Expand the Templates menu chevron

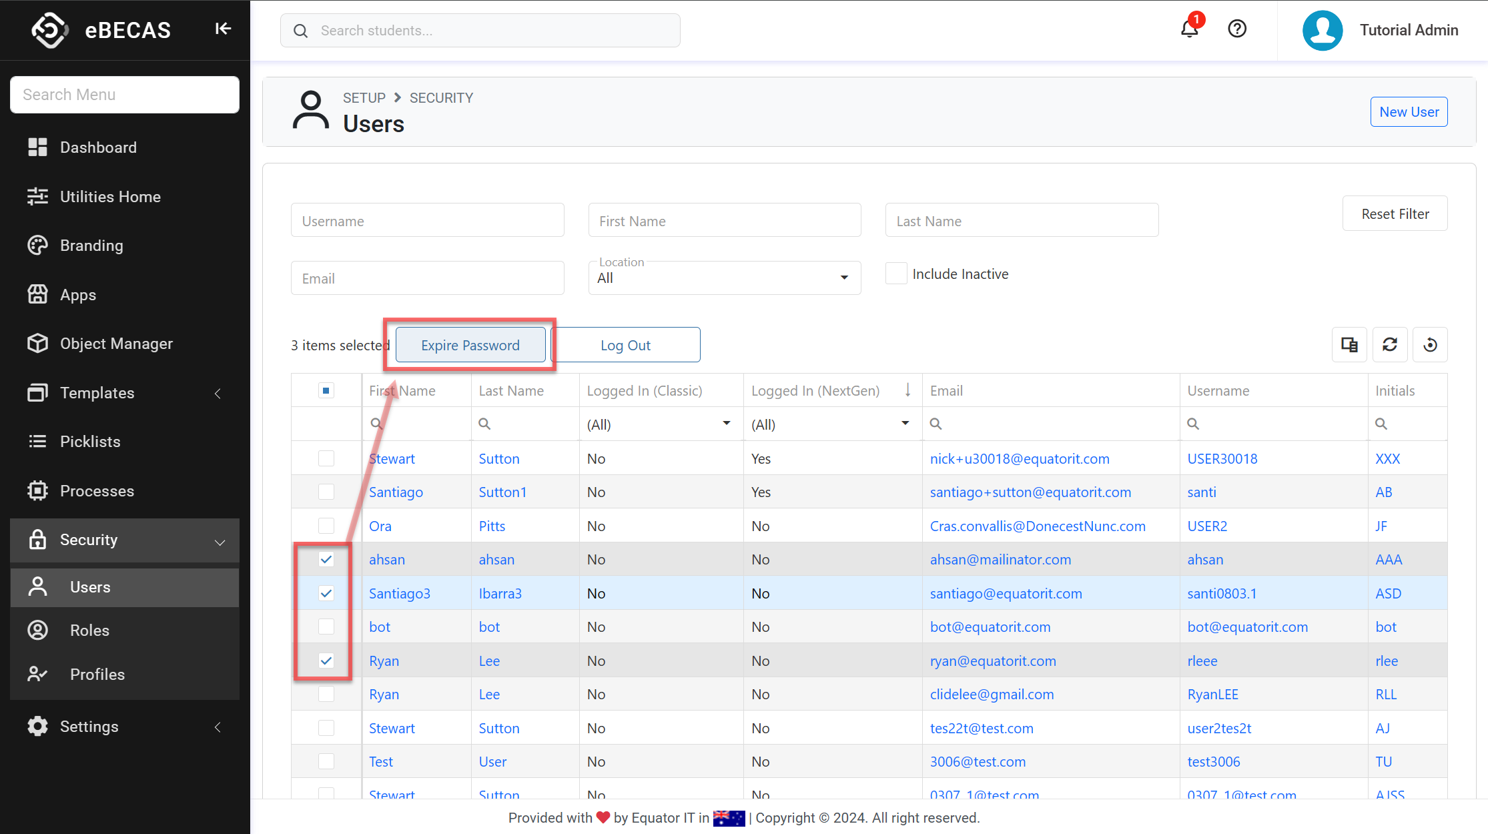pyautogui.click(x=218, y=394)
